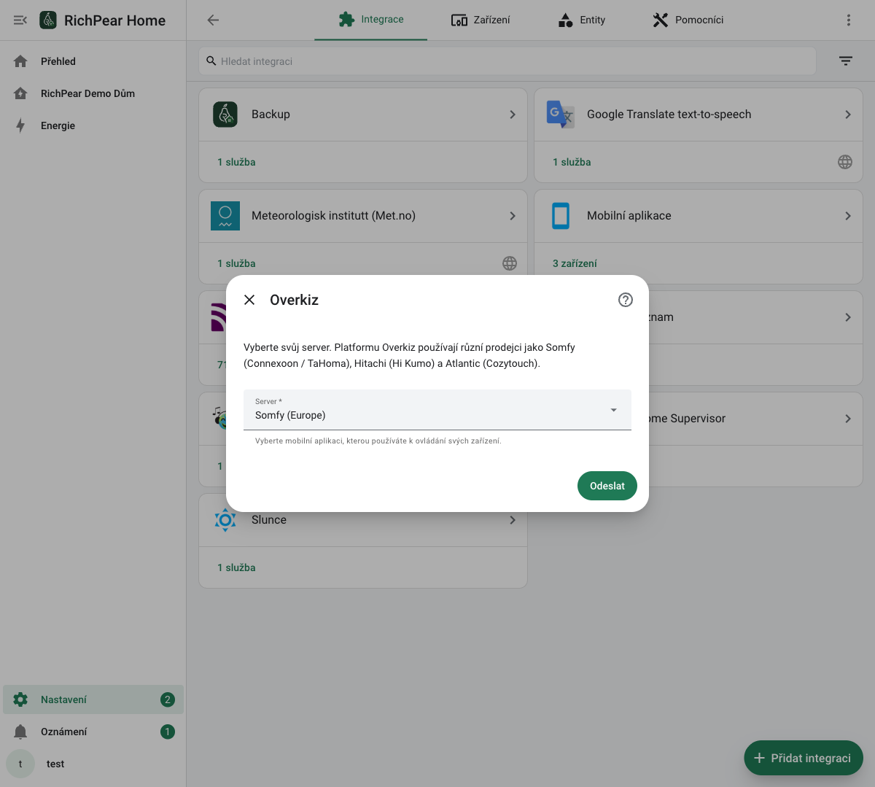Switch to the Zařízení tab
The height and width of the screenshot is (787, 875).
(x=481, y=20)
